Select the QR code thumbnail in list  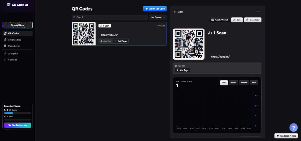pyautogui.click(x=84, y=34)
